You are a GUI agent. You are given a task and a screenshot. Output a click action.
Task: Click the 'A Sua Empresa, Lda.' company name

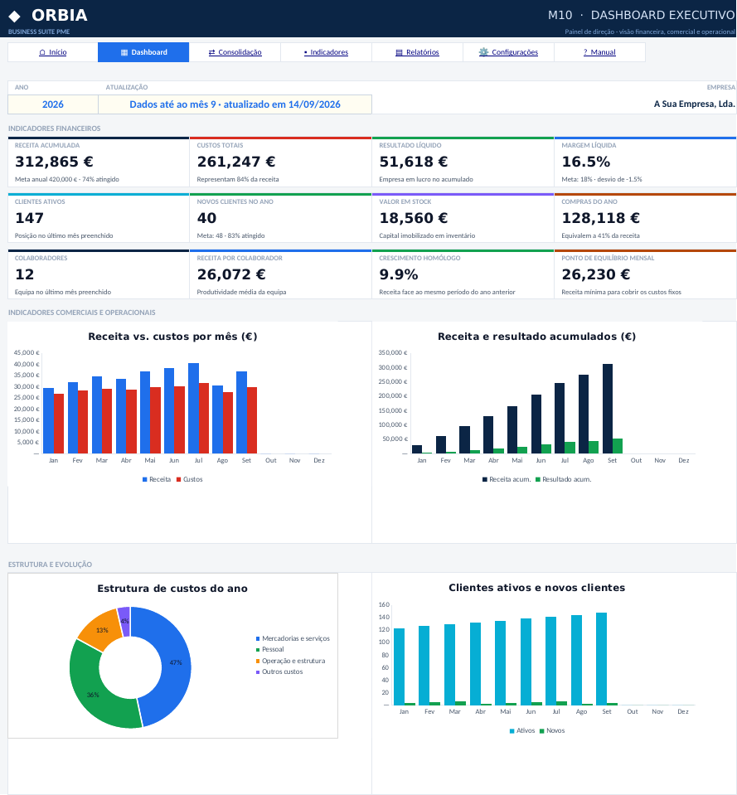click(694, 104)
